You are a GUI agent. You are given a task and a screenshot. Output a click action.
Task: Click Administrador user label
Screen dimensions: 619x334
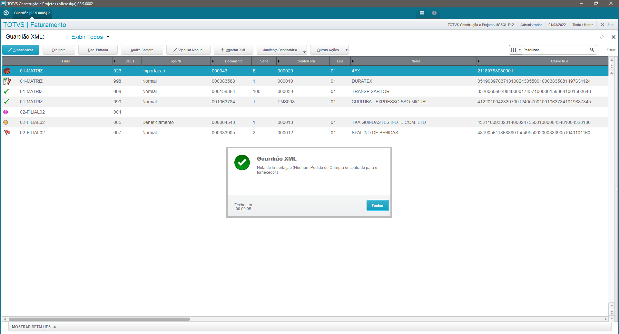531,25
